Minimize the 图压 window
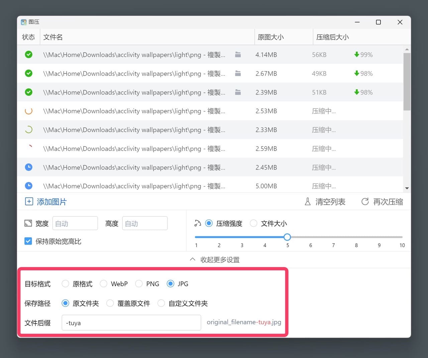Viewport: 428px width, 358px height. point(357,22)
